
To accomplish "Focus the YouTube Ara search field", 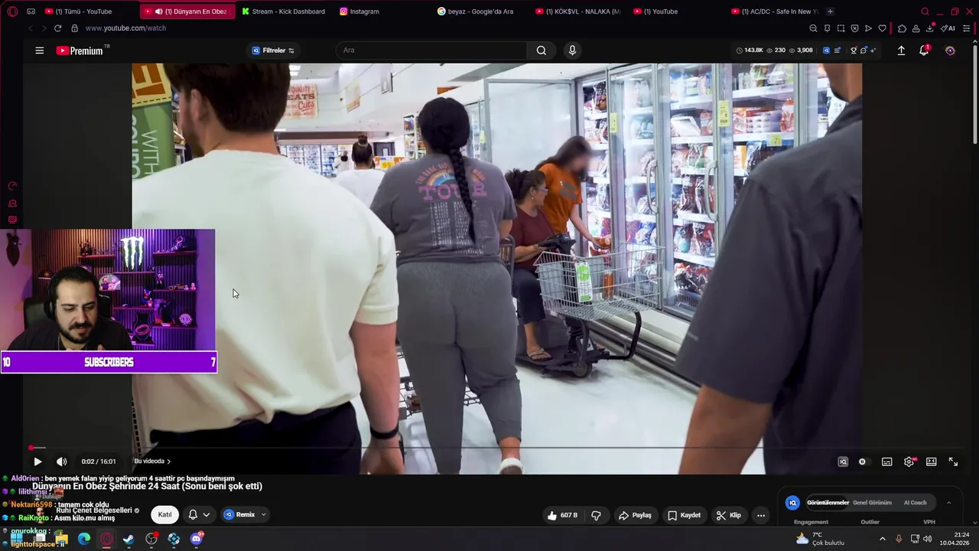I will [x=431, y=51].
